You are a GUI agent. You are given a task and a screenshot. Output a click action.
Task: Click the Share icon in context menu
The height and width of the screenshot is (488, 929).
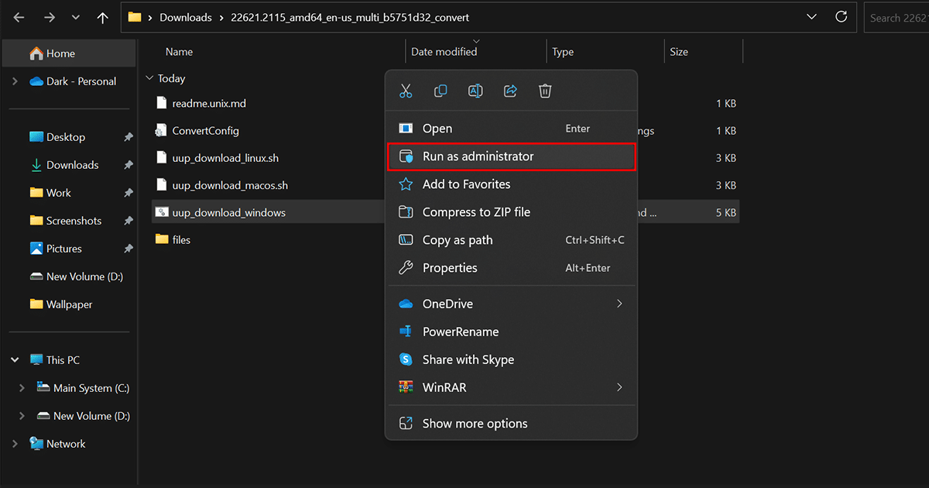pyautogui.click(x=510, y=91)
